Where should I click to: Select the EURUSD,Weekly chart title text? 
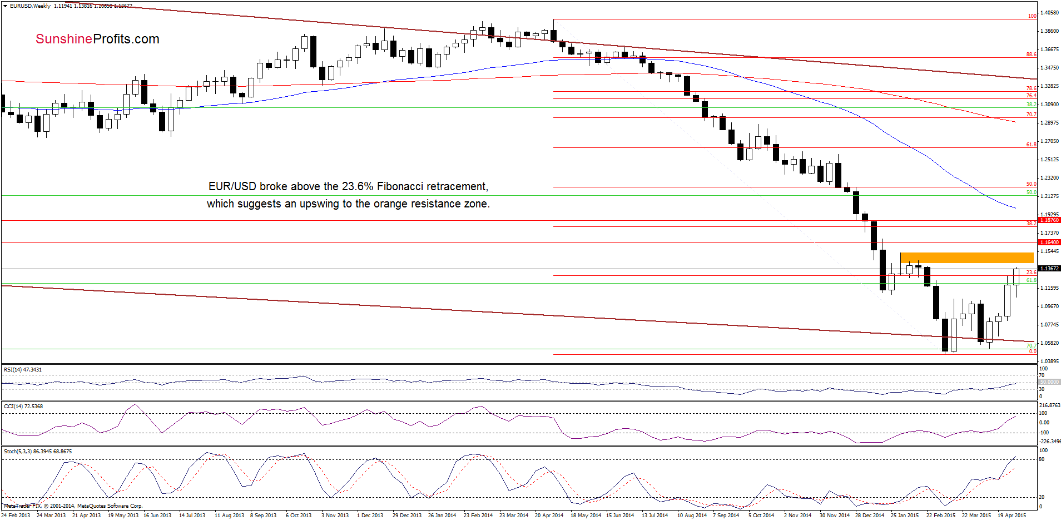[x=30, y=6]
